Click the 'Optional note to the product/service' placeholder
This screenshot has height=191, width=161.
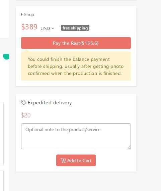pos(63,129)
